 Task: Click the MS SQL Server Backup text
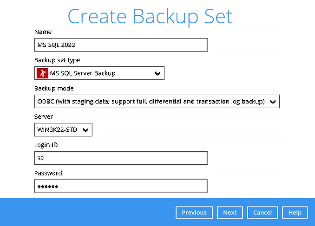[83, 73]
